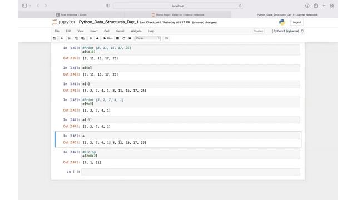This screenshot has width=356, height=200.
Task: Open the Cell menu
Action: (x=107, y=31)
